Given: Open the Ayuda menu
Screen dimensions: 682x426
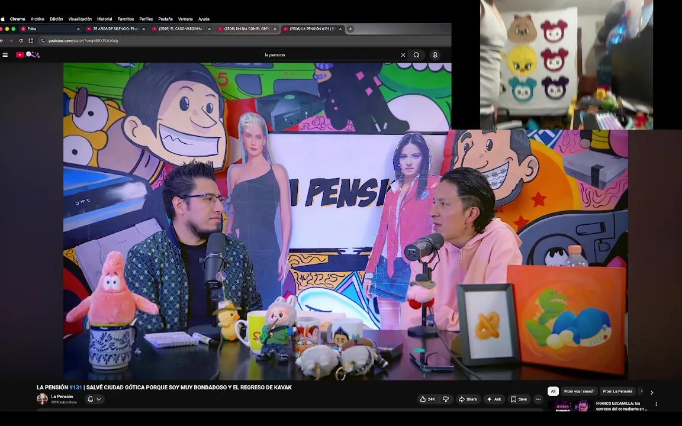Looking at the screenshot, I should coord(204,19).
